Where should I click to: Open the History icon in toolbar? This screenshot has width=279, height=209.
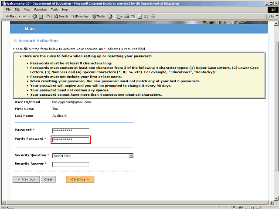[110, 17]
